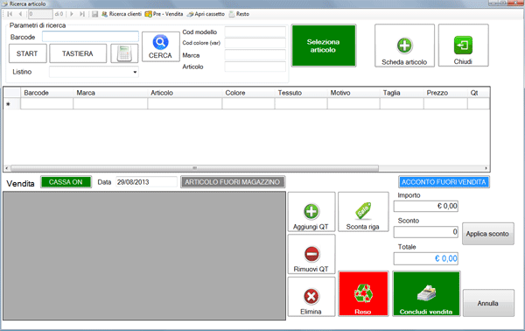Click grid scrollbar right arrow

point(486,168)
